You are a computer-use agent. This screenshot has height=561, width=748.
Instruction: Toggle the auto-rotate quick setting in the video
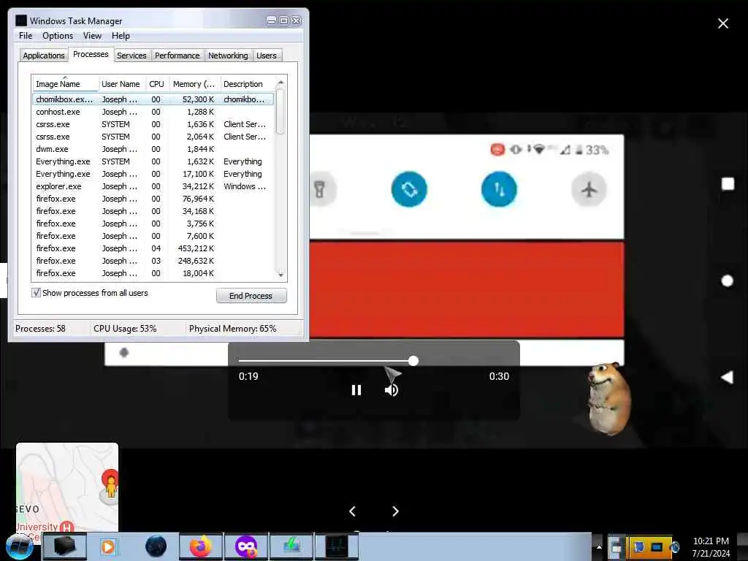[409, 189]
